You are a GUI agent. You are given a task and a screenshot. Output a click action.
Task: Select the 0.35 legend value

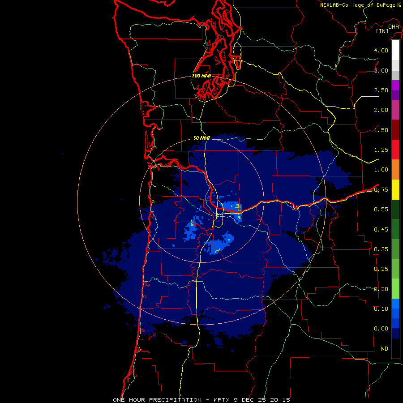point(381,249)
